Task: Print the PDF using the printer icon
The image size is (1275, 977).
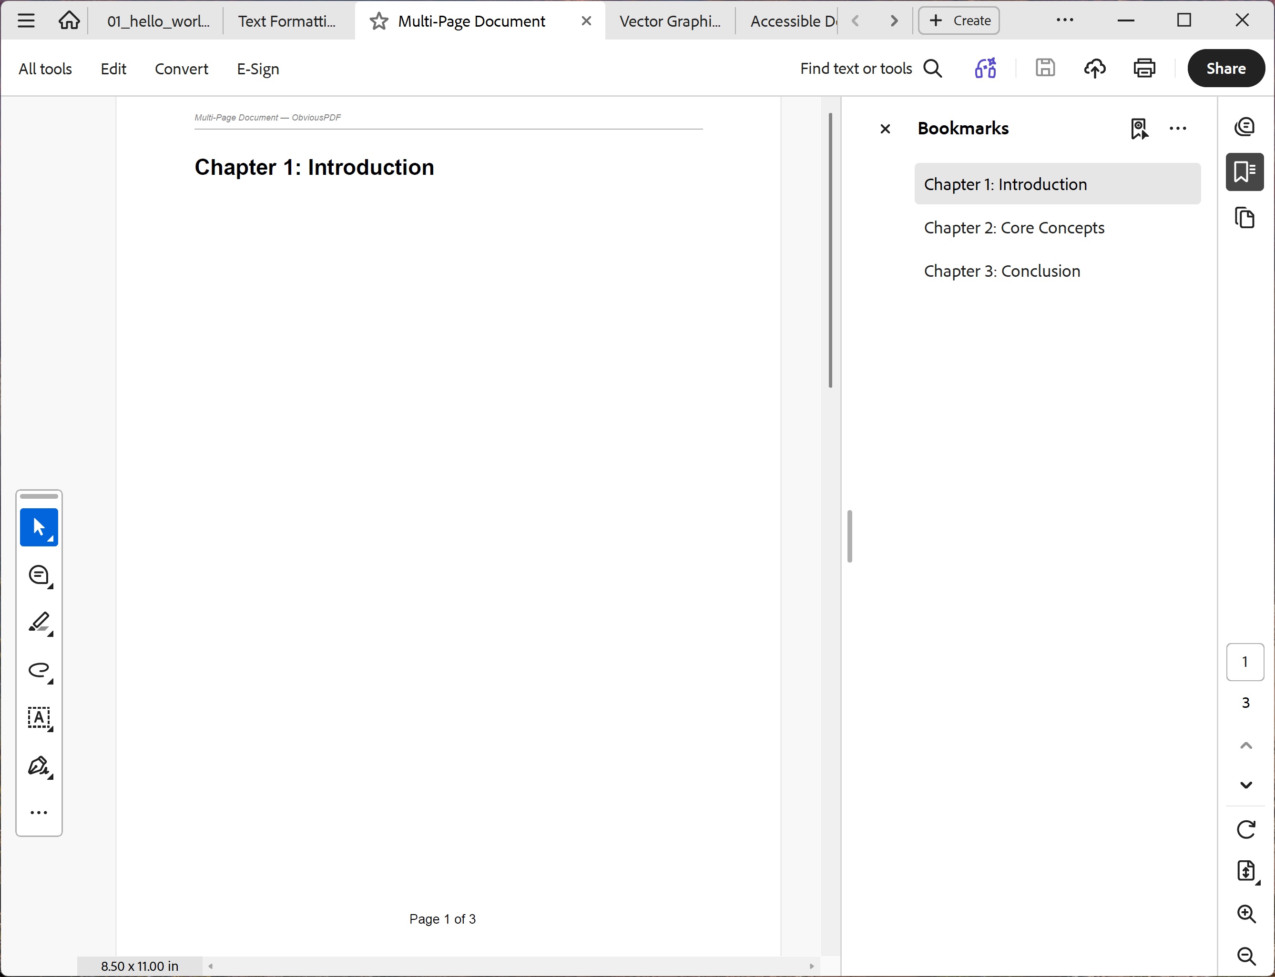Action: point(1143,68)
